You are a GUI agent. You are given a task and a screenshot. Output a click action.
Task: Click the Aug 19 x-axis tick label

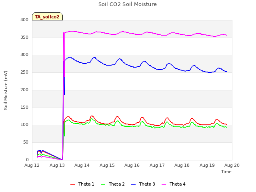tap(207, 165)
